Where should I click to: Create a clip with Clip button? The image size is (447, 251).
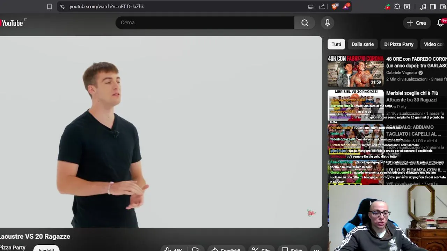pos(261,249)
